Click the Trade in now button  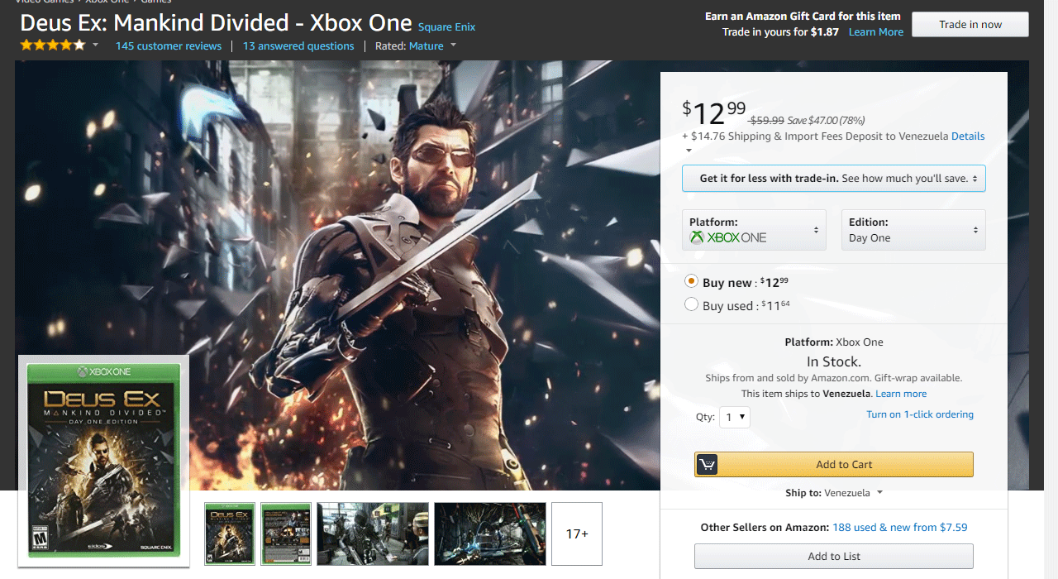click(x=970, y=25)
